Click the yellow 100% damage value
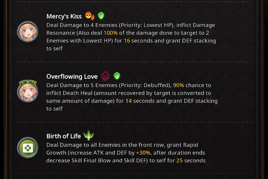The width and height of the screenshot is (268, 179). [111, 33]
